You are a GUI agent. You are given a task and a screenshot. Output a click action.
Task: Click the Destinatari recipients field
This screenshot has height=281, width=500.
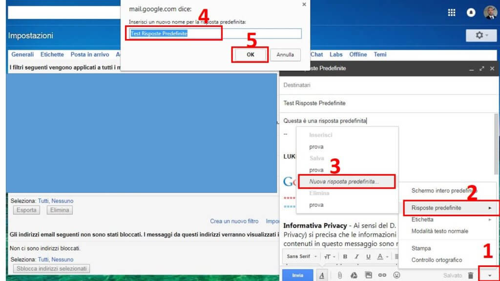coord(388,85)
